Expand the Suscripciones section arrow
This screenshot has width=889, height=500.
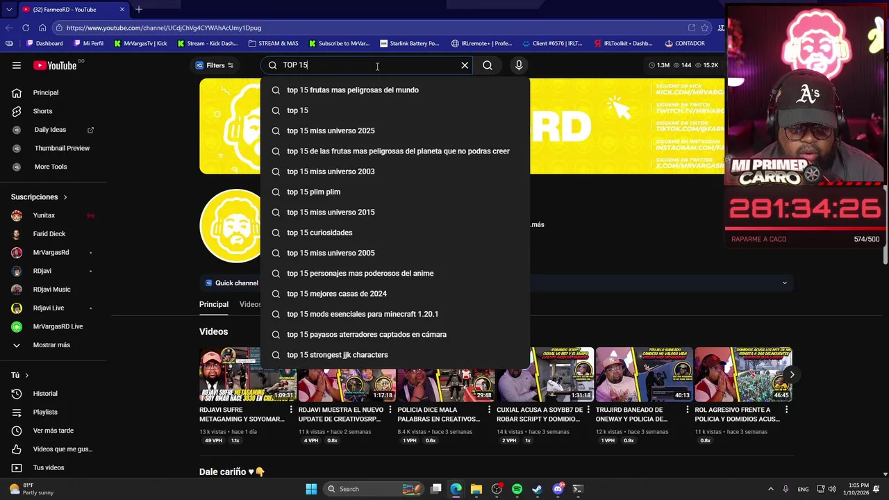(65, 197)
